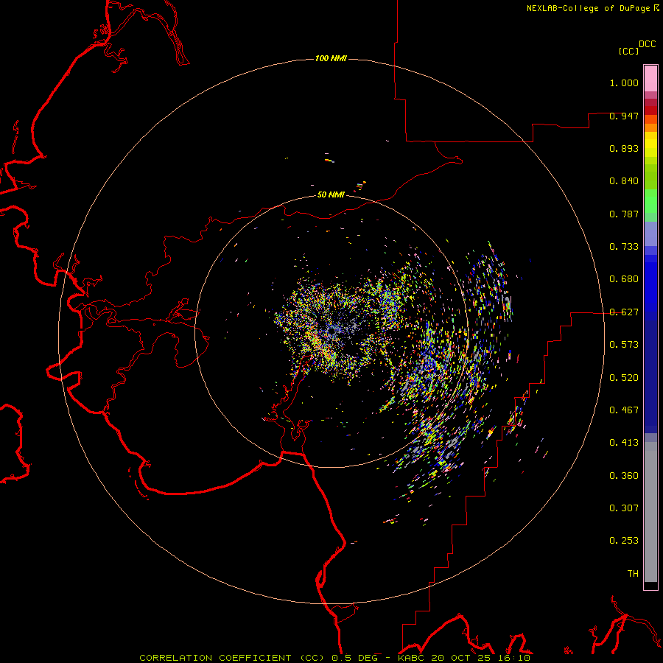Click the 0.307 scale value

click(624, 508)
